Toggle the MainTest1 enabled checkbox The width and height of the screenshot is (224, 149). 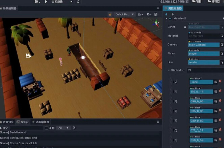(170, 19)
